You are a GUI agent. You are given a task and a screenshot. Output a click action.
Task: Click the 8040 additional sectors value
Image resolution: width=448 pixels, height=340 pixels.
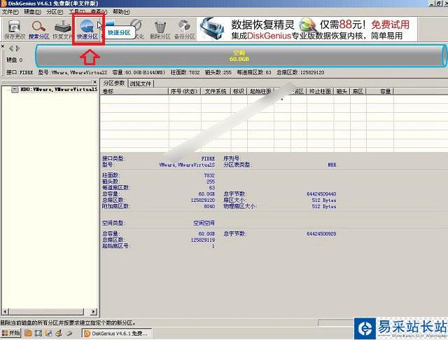(x=209, y=206)
